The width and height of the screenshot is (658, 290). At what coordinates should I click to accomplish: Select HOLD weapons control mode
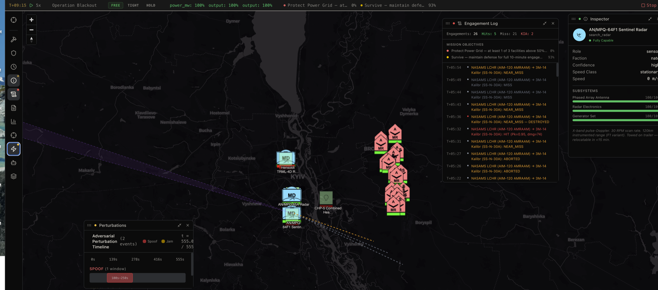click(151, 5)
